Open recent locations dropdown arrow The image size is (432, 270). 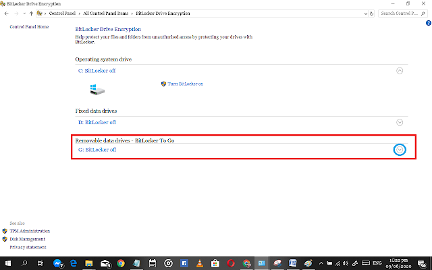(x=24, y=13)
